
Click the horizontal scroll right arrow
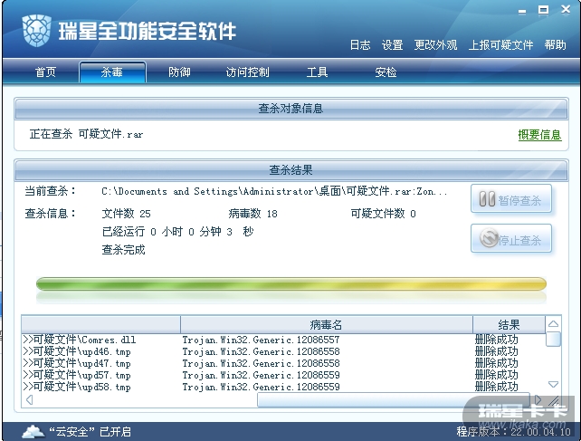coord(538,400)
